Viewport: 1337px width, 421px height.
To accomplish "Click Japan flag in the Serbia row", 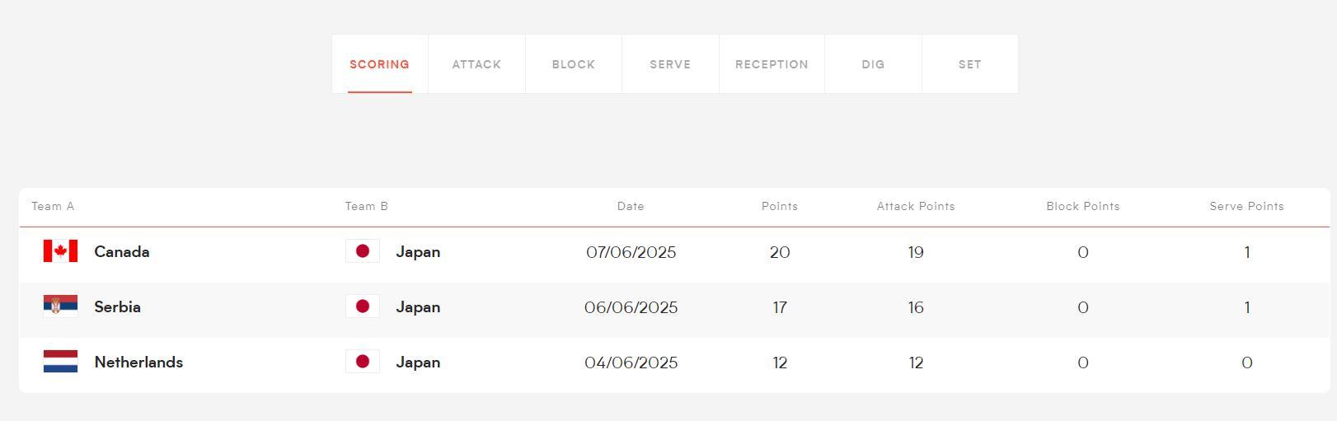I will pos(362,306).
